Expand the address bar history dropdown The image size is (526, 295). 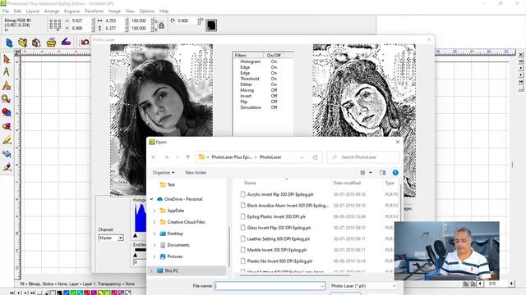point(302,157)
